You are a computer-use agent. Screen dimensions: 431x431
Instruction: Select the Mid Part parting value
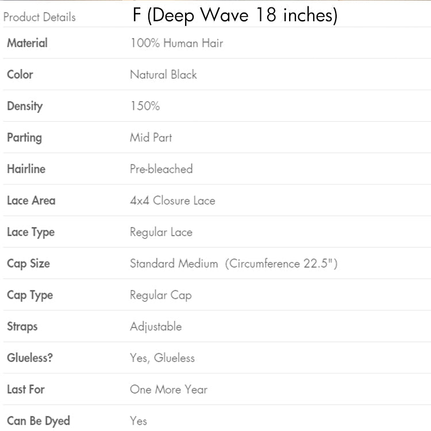151,137
